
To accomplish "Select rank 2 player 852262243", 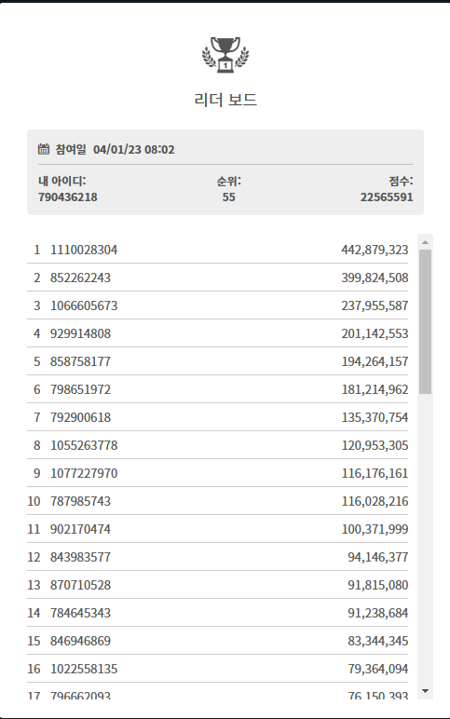I will click(x=81, y=278).
